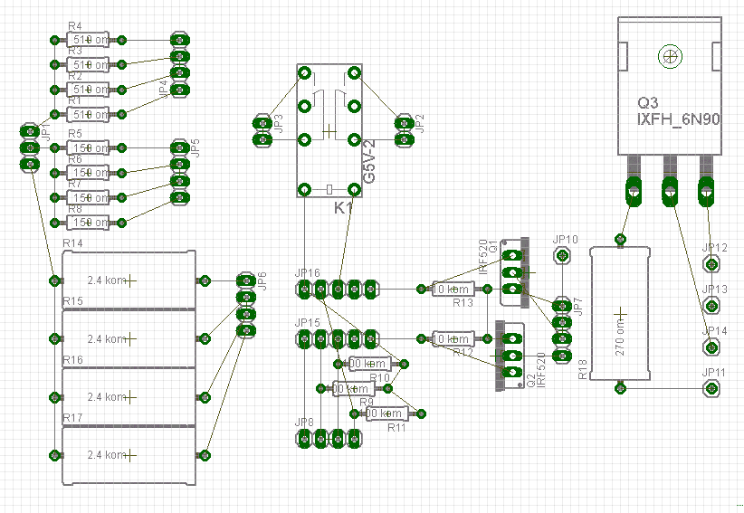Click the R14 designator text

(x=72, y=243)
